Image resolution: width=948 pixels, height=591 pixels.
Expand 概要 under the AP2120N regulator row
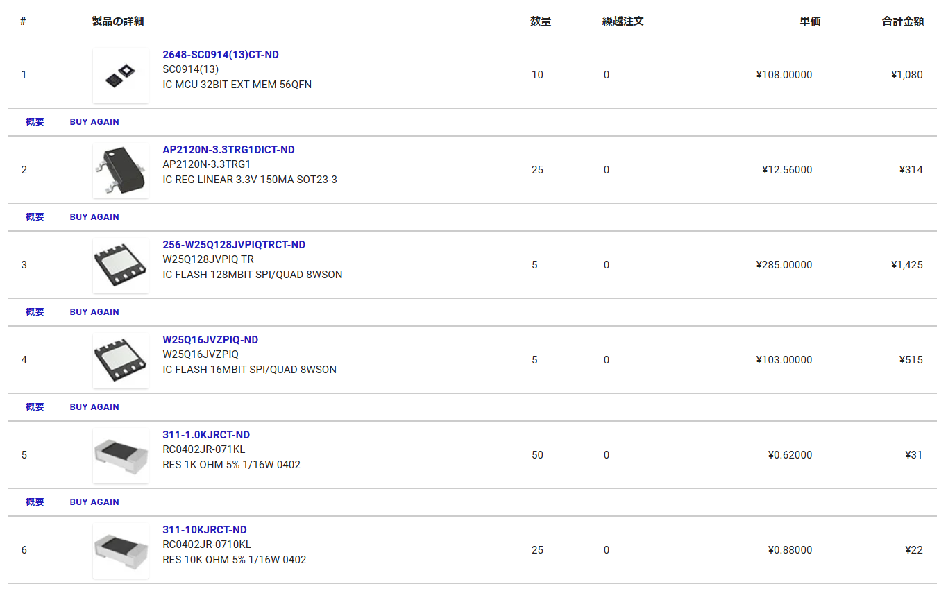pyautogui.click(x=35, y=217)
